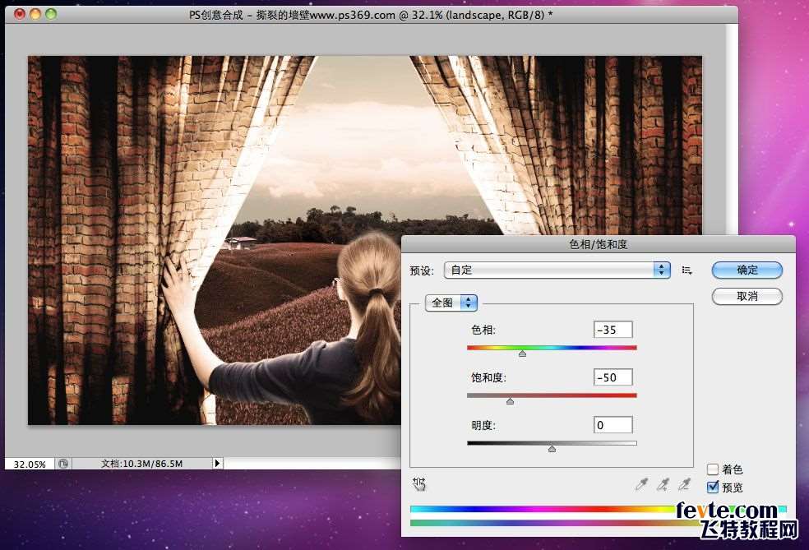Open the 全图 channel range dropdown

pos(451,303)
